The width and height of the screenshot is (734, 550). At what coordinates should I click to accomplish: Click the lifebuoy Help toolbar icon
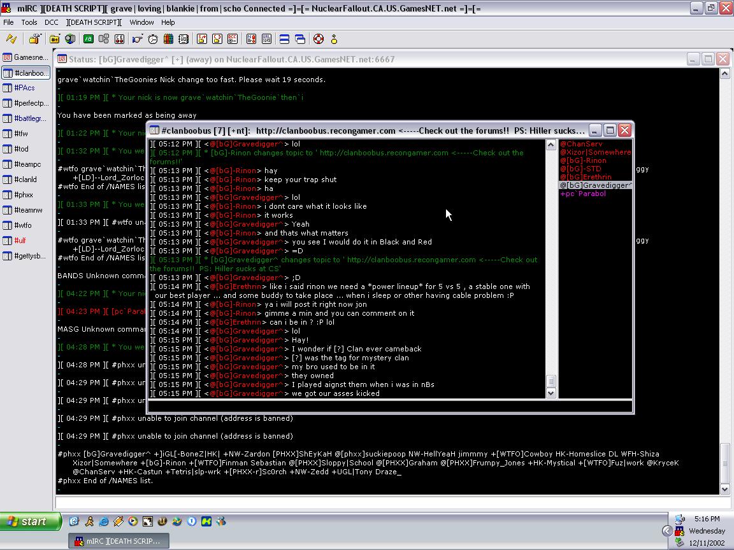pyautogui.click(x=318, y=39)
